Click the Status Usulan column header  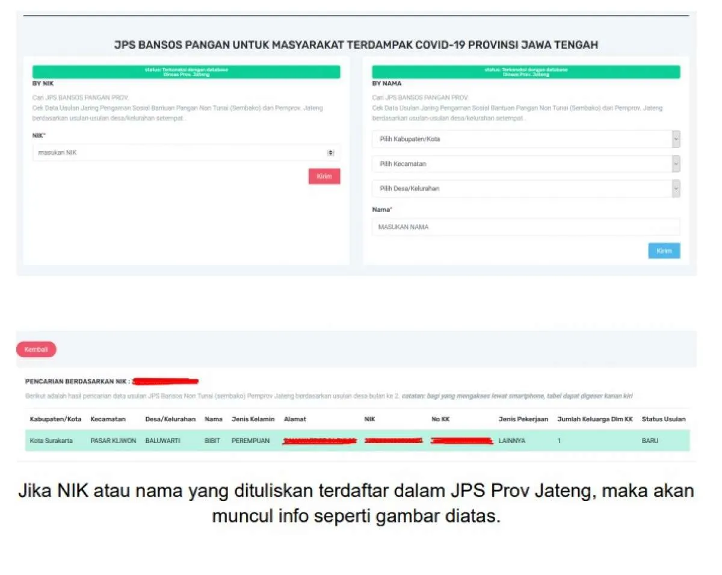(663, 419)
